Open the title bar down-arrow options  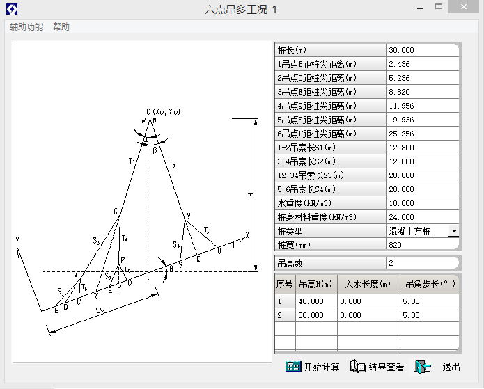tap(419, 8)
